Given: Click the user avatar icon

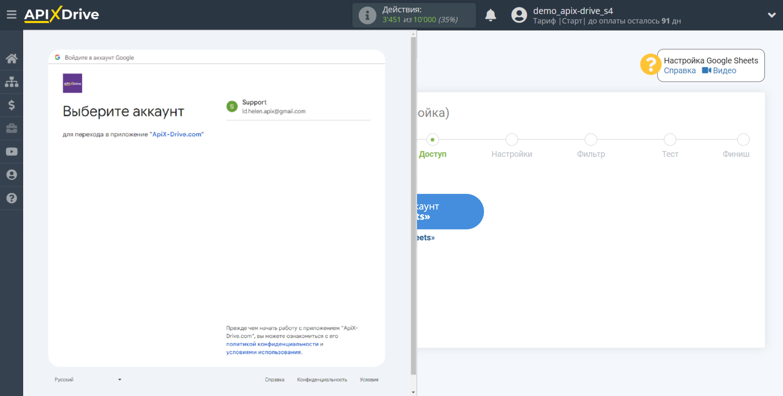Looking at the screenshot, I should click(519, 15).
